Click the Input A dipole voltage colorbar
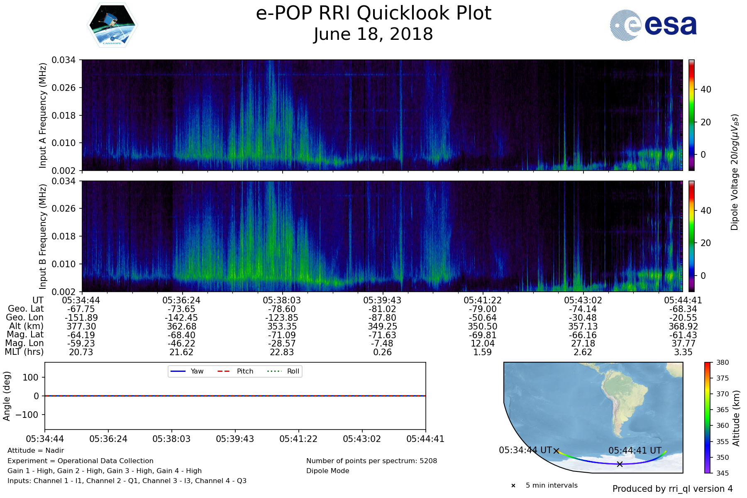Screen dimensions: 747x498 [691, 115]
